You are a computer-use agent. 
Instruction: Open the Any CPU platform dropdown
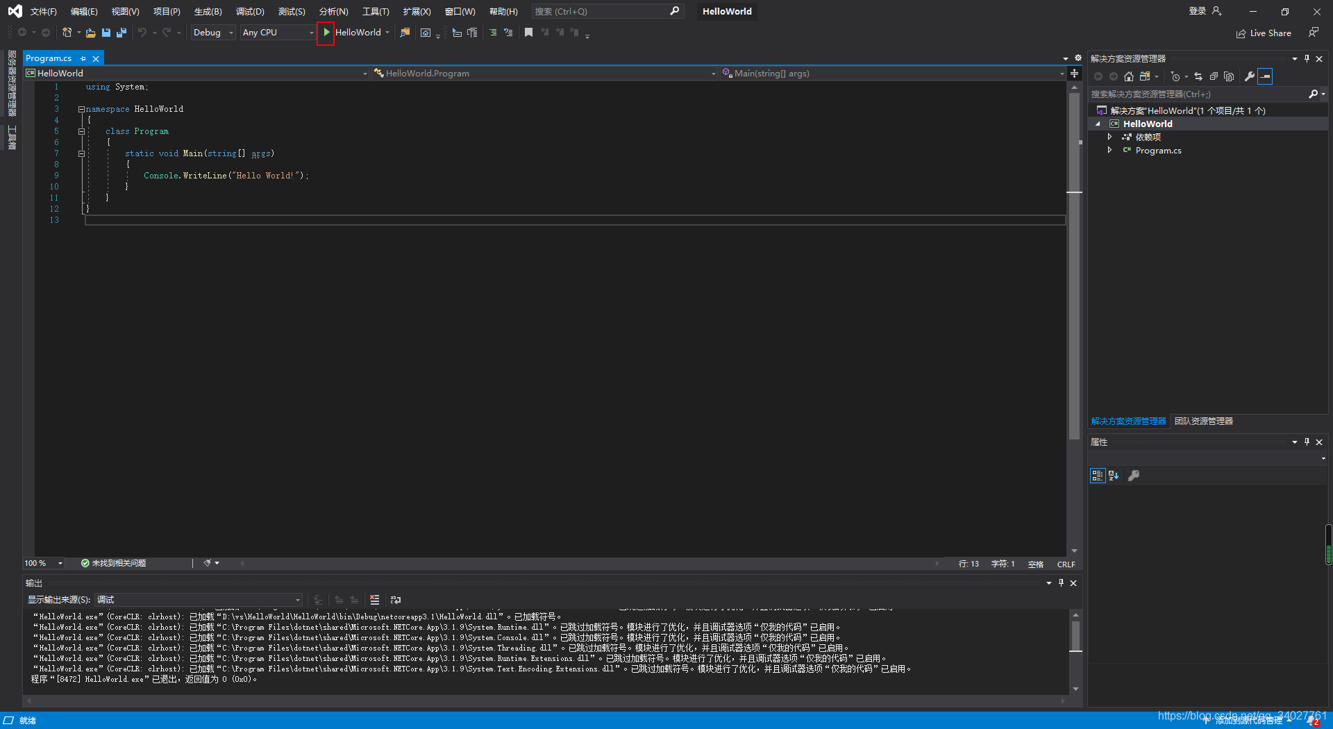(x=278, y=33)
